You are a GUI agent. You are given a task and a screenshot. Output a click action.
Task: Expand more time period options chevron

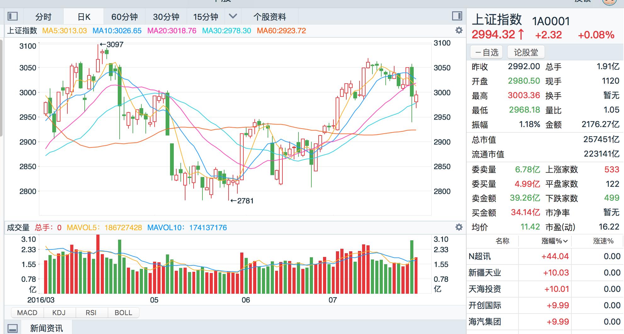pos(233,16)
